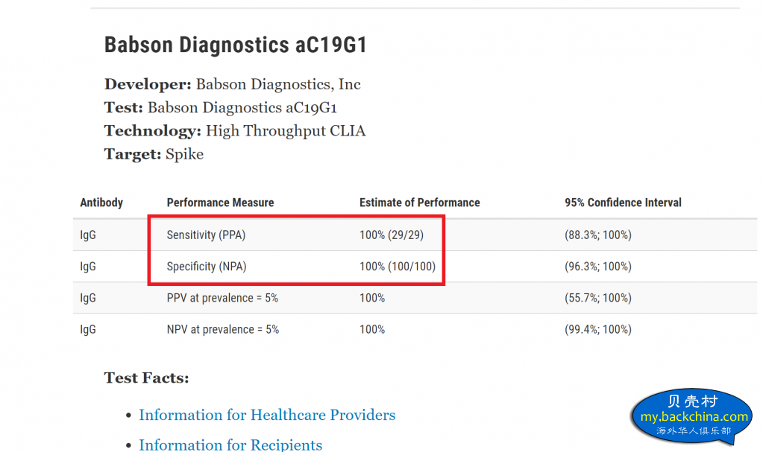Open Information for Recipients link

click(x=230, y=445)
